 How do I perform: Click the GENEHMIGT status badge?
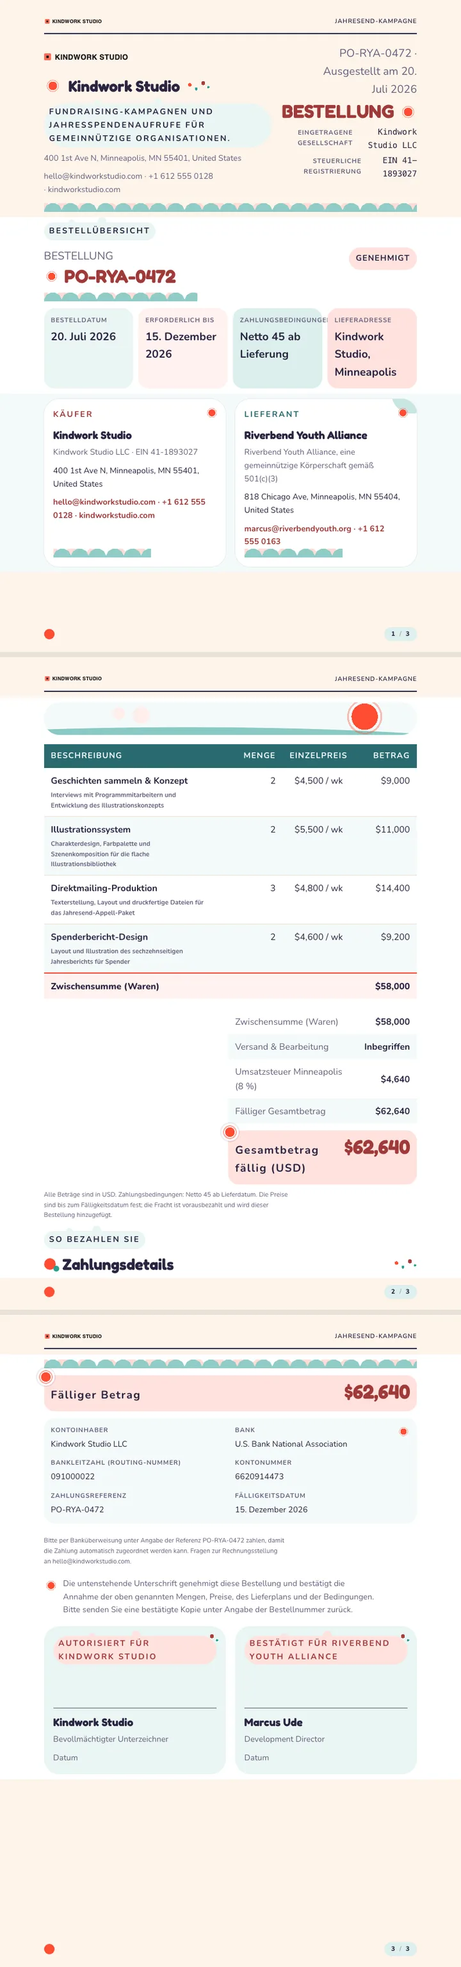pyautogui.click(x=382, y=258)
